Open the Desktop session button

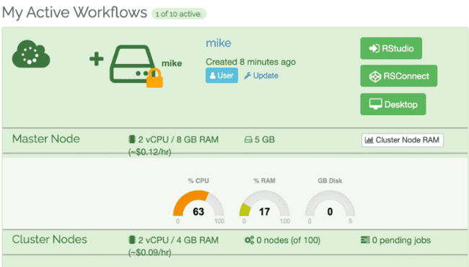tap(393, 104)
